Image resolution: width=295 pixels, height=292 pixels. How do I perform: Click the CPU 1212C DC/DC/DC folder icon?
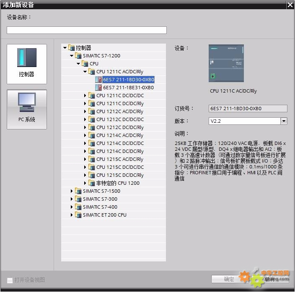click(92, 119)
